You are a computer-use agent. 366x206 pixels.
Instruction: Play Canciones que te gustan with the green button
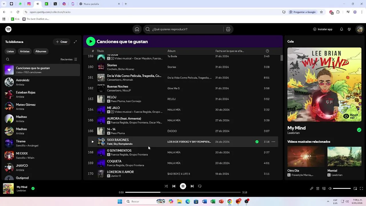(x=91, y=41)
